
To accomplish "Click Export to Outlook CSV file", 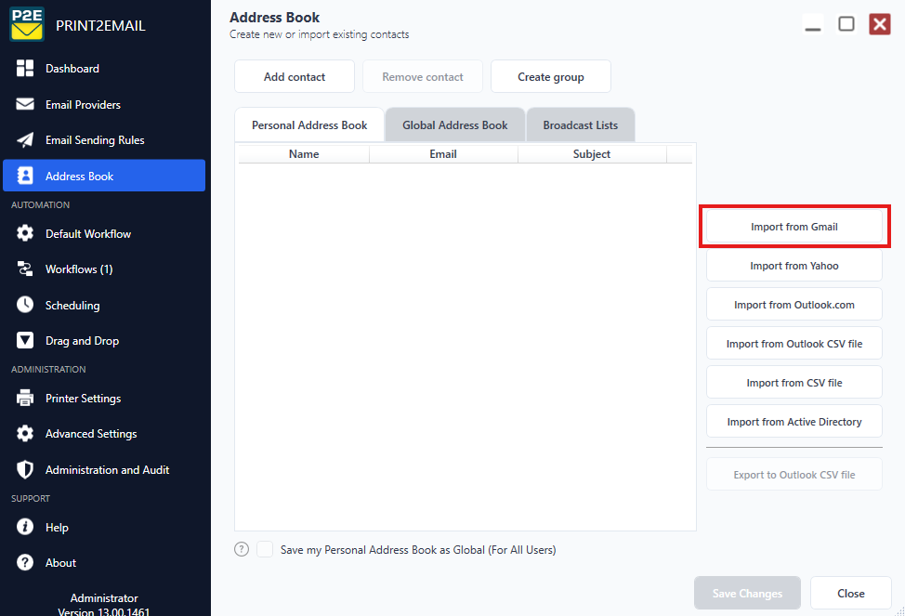I will click(794, 474).
